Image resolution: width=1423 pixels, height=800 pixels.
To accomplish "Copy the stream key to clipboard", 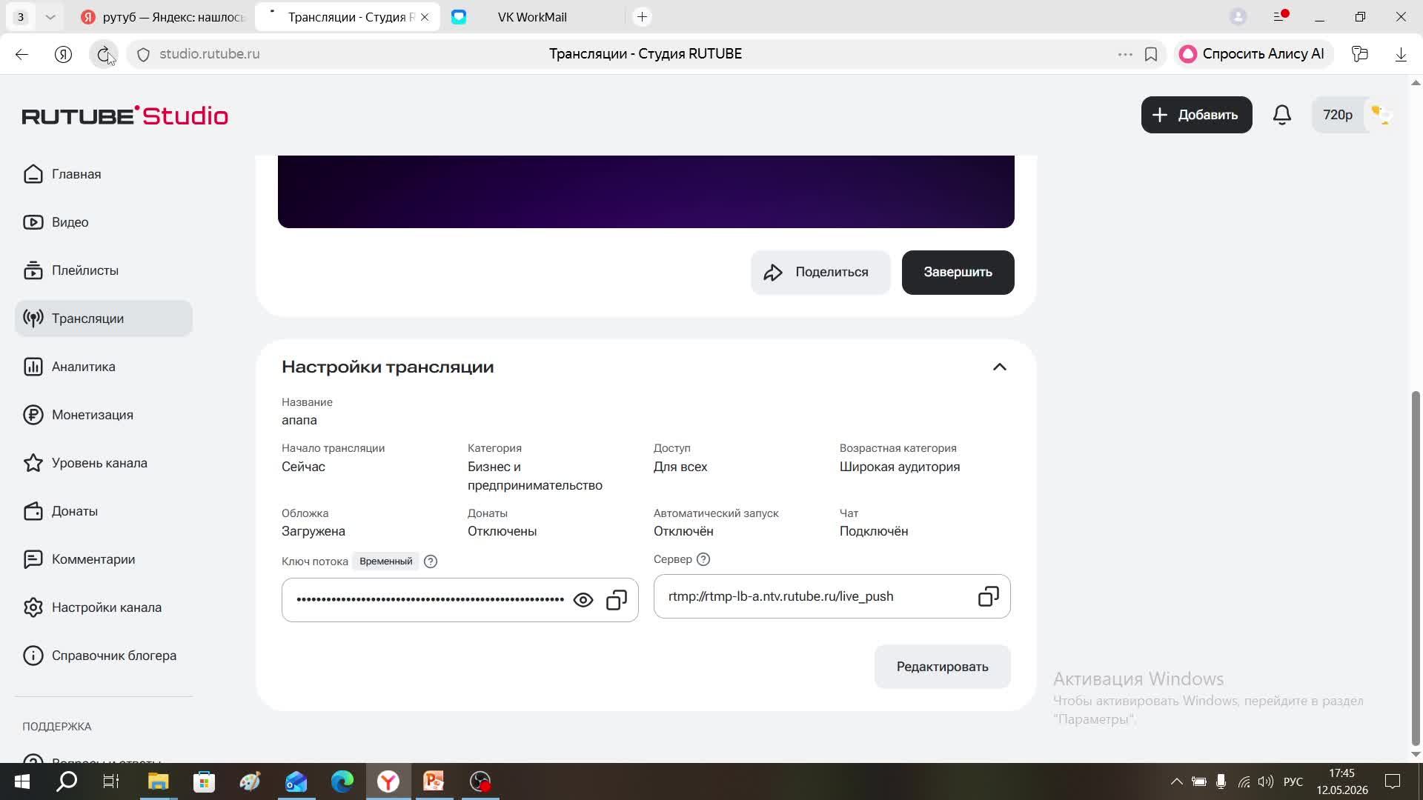I will tap(617, 600).
